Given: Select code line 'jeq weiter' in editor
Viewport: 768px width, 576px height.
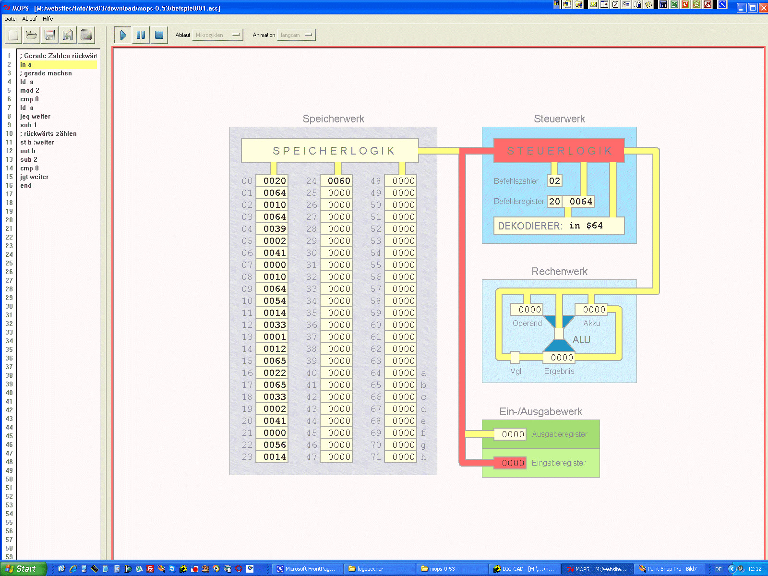Looking at the screenshot, I should 35,117.
